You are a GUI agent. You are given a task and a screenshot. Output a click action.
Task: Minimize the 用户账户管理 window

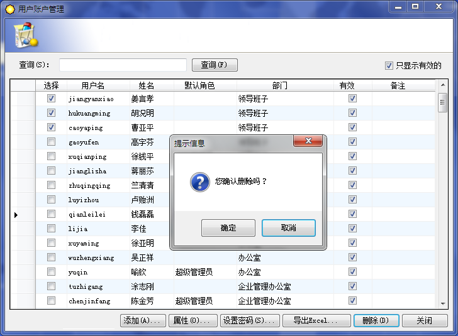coord(398,6)
